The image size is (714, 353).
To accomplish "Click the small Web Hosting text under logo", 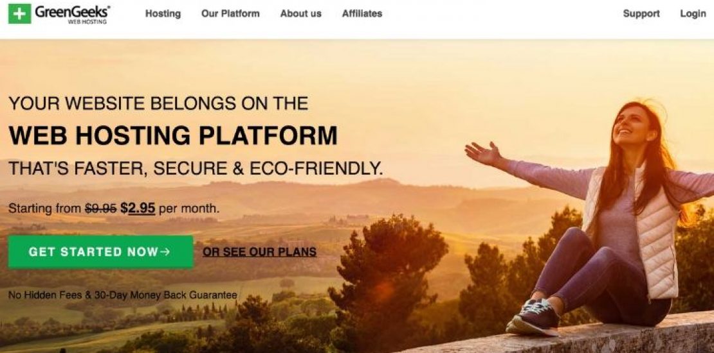I will [87, 21].
